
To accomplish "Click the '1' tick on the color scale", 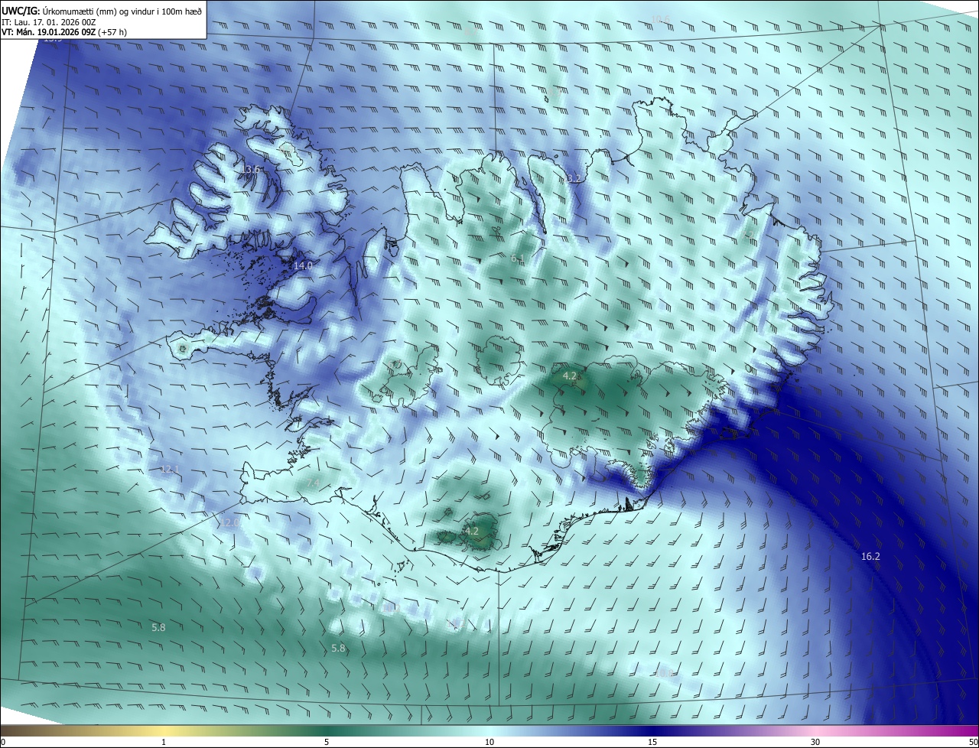I will tap(164, 743).
